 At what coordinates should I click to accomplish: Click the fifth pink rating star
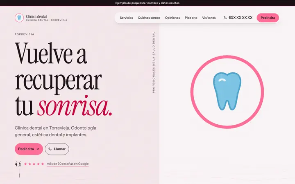43,164
